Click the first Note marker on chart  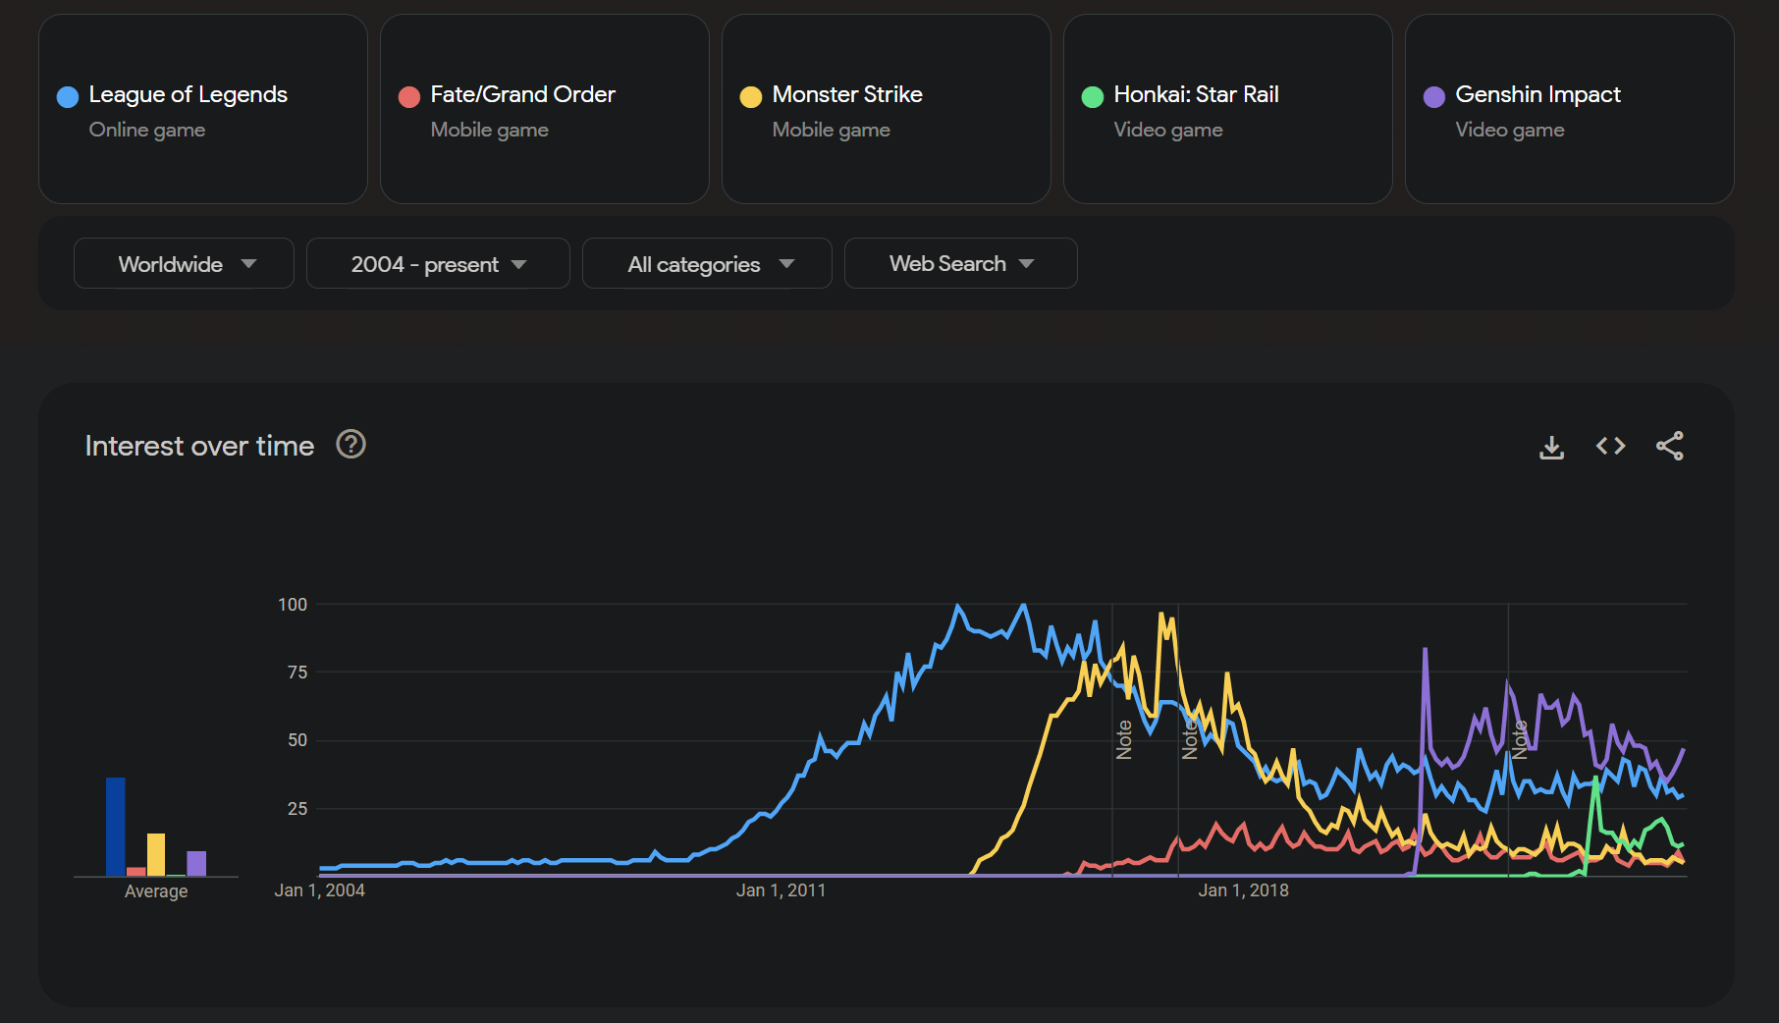1124,739
